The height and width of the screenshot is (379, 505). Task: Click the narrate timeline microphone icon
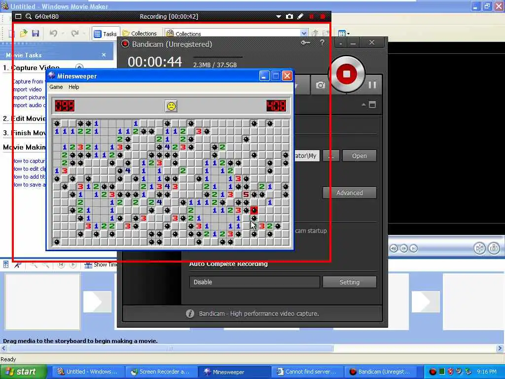[x=17, y=265]
